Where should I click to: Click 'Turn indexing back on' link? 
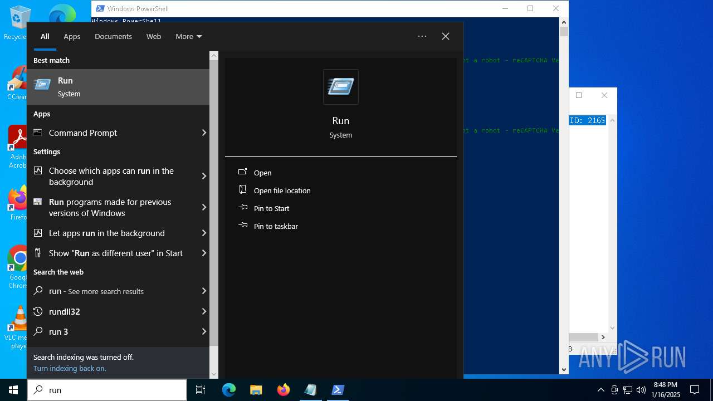tap(70, 368)
